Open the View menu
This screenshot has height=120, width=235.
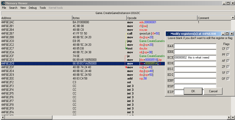tap(23, 8)
